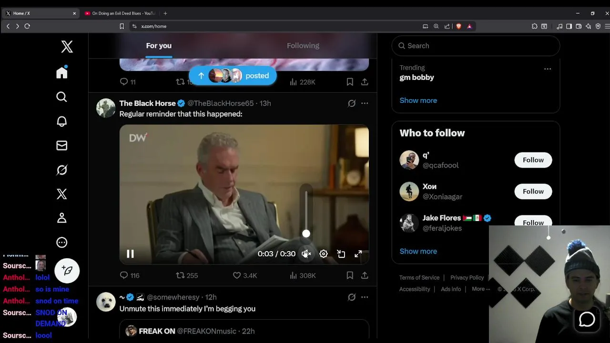Show more trending topics
This screenshot has height=343, width=610.
pyautogui.click(x=418, y=101)
